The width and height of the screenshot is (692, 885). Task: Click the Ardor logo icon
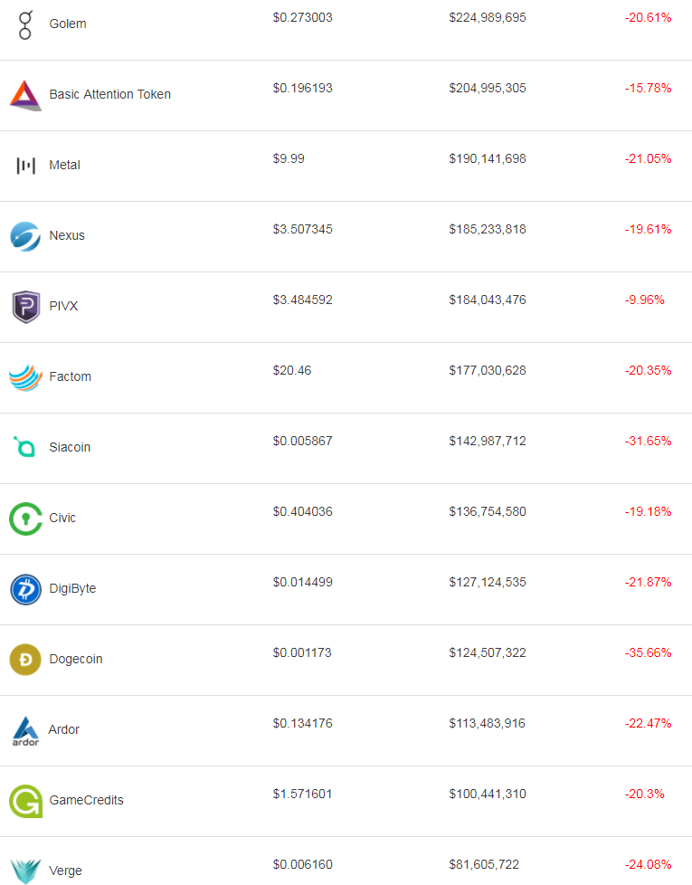click(x=25, y=730)
